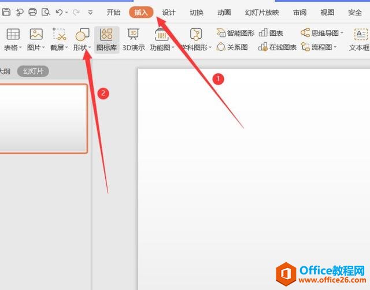Open Print Preview icon
The width and height of the screenshot is (370, 290).
click(46, 12)
